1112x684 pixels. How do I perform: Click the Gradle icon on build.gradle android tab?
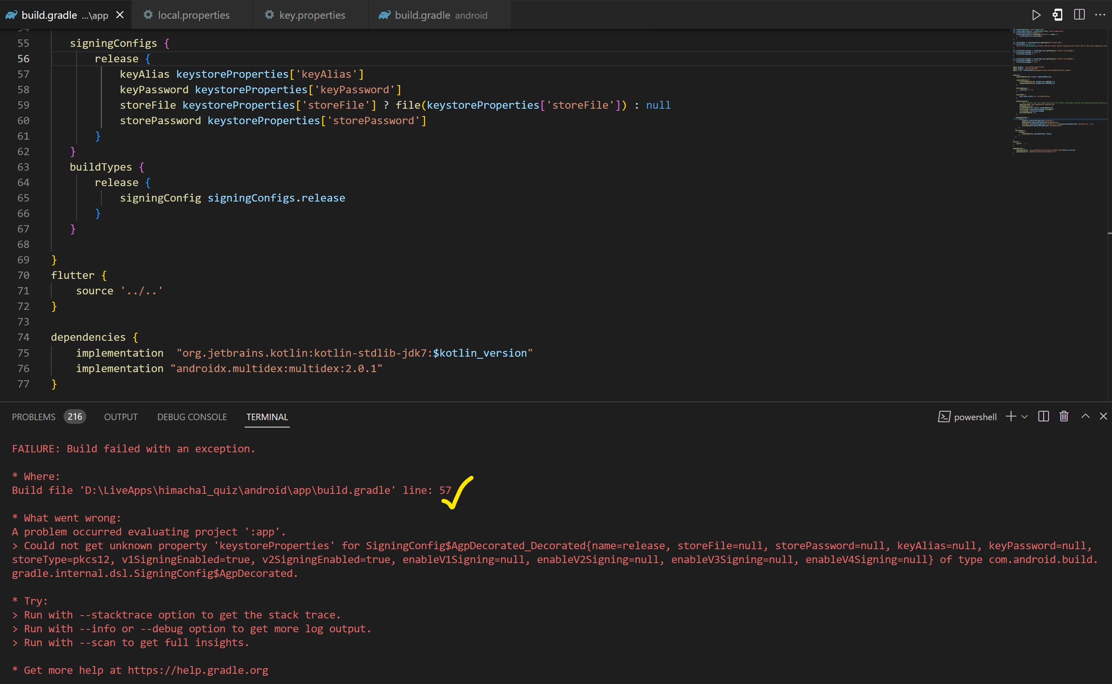click(384, 15)
